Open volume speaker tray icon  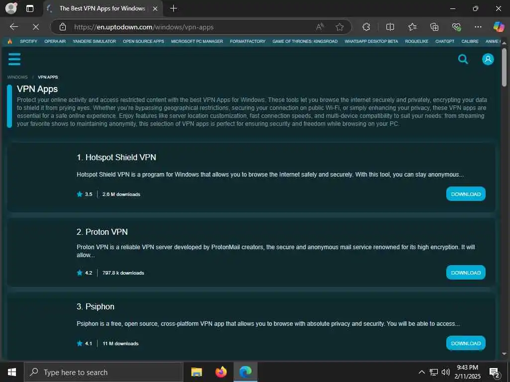(x=446, y=372)
